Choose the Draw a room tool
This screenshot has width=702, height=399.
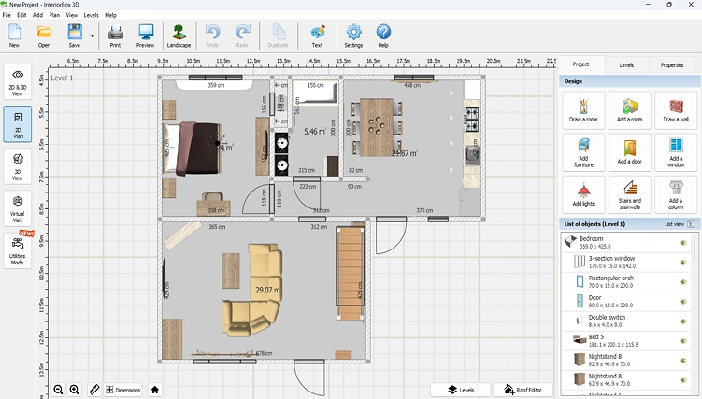pyautogui.click(x=583, y=110)
